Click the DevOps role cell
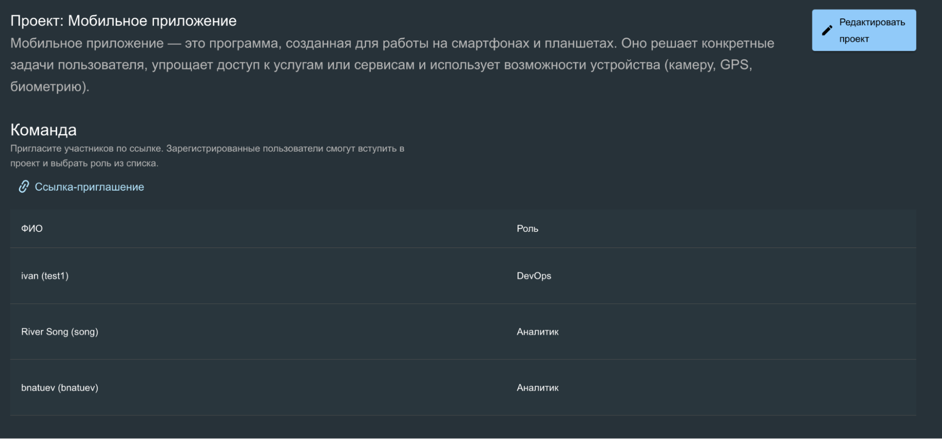Screen dimensions: 942x439 534,276
